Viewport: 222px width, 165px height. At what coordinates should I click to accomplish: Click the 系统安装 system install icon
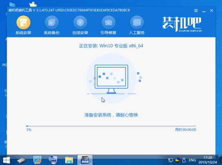(23, 23)
